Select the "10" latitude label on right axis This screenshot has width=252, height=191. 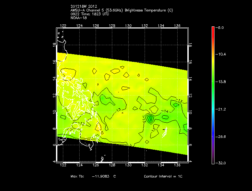coord(190,113)
